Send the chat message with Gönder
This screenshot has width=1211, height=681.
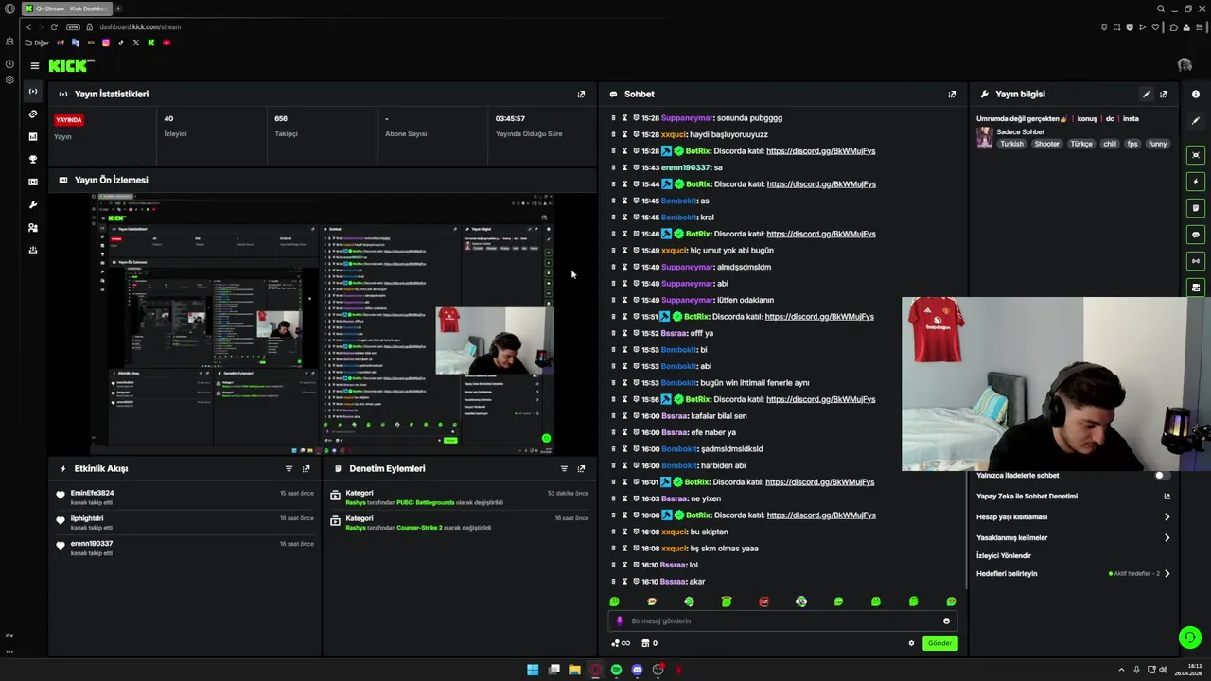[x=939, y=643]
